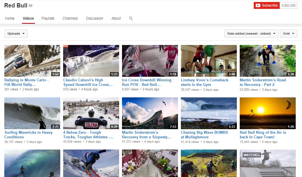Open 4 Below Zero video thumbnail

coord(91,113)
